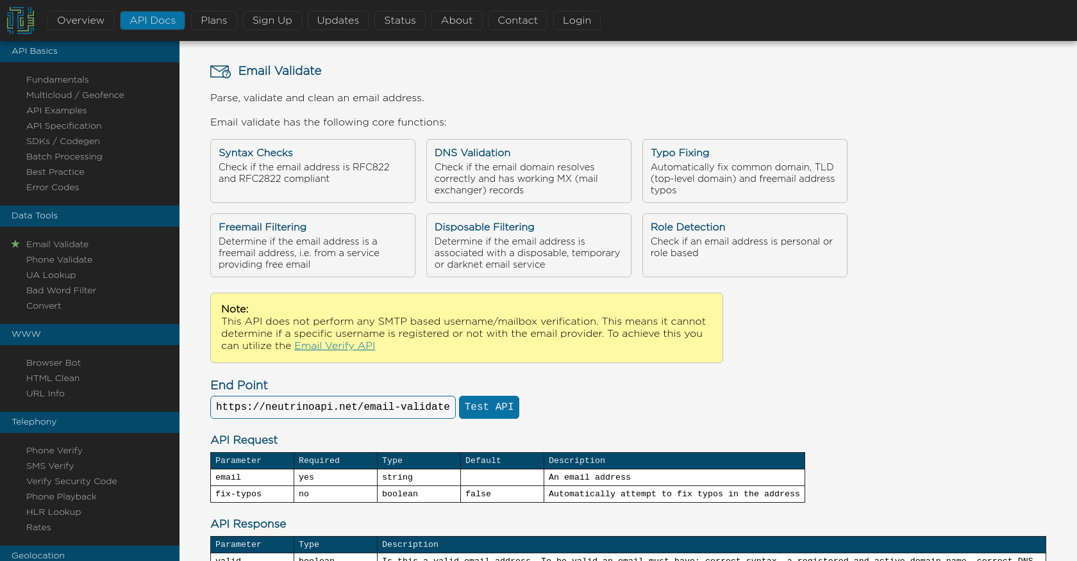Open Browser Bot docs
This screenshot has width=1077, height=561.
[54, 362]
